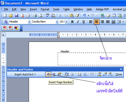
Task: Save the document with the floppy icon
Action: [16, 16]
